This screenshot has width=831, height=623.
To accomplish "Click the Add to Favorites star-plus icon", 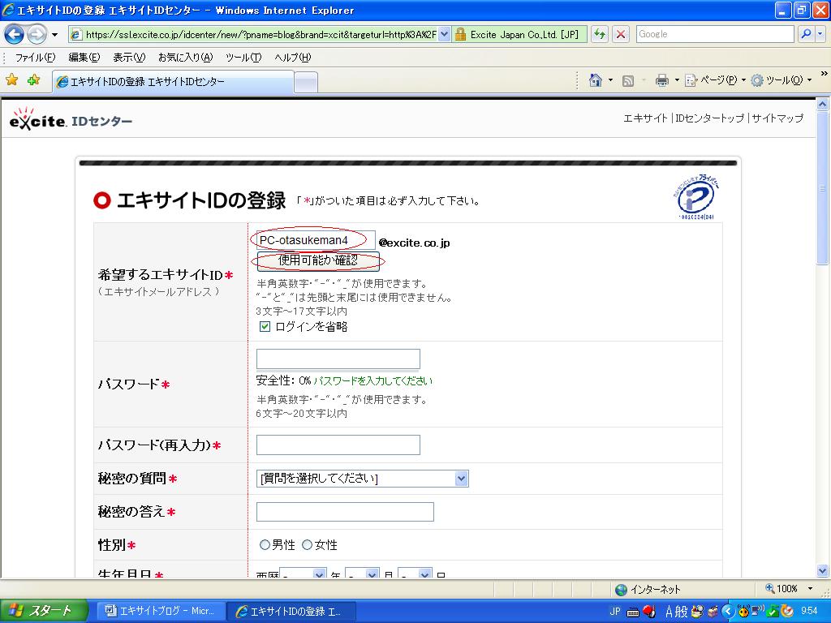I will coord(33,80).
